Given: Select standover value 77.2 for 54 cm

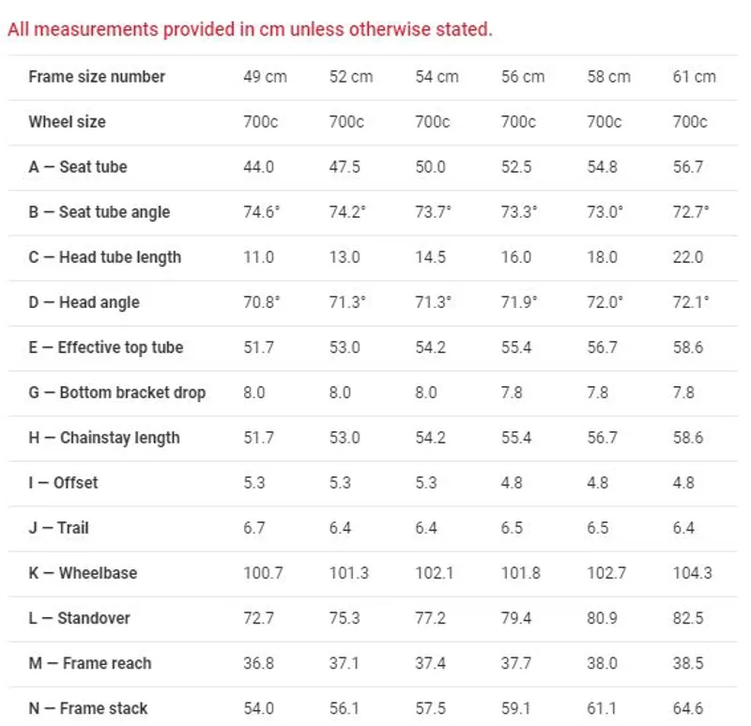Looking at the screenshot, I should tap(430, 618).
